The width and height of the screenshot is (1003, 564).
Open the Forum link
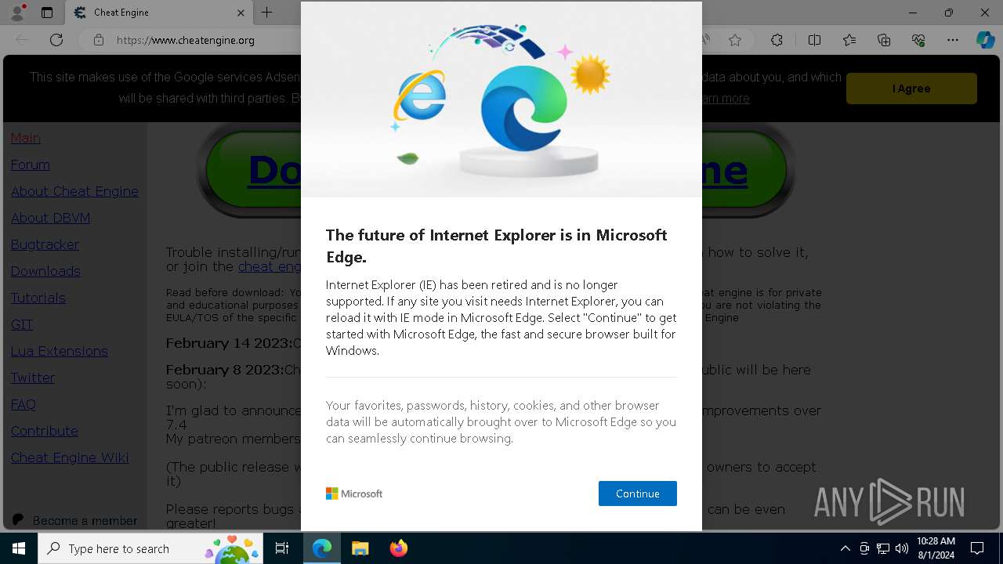click(x=31, y=164)
